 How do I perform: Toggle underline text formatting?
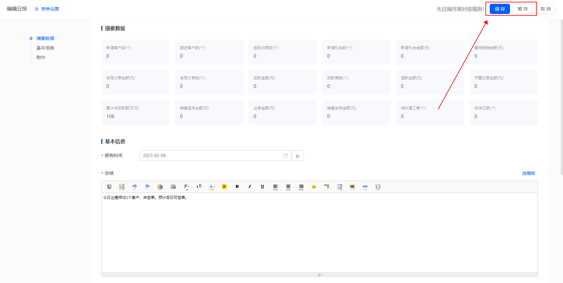pos(262,187)
